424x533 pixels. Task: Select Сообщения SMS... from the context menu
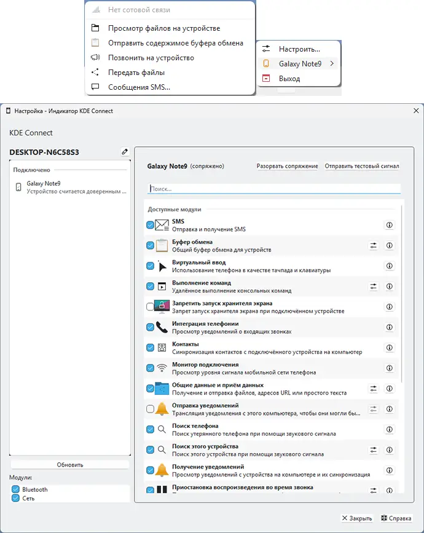pyautogui.click(x=139, y=87)
